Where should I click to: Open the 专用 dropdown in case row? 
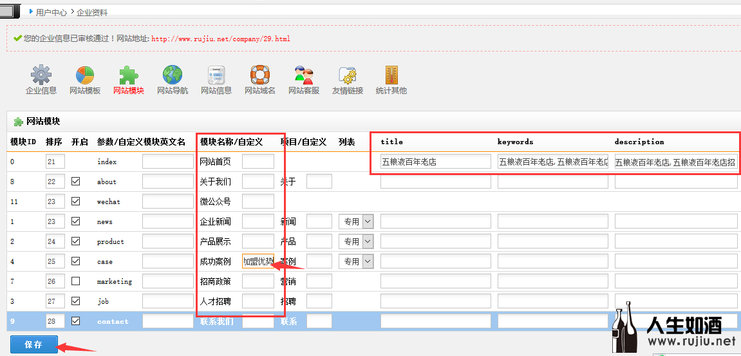point(356,261)
